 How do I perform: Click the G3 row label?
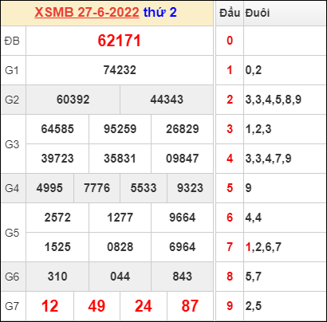coord(12,144)
